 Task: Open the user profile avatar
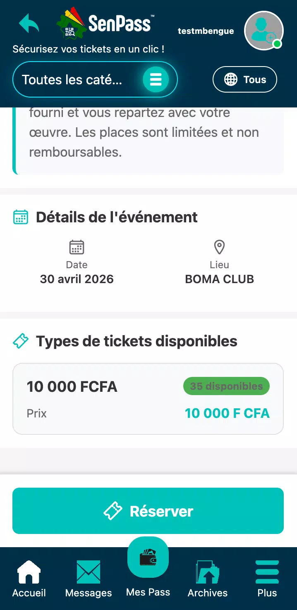point(264,31)
